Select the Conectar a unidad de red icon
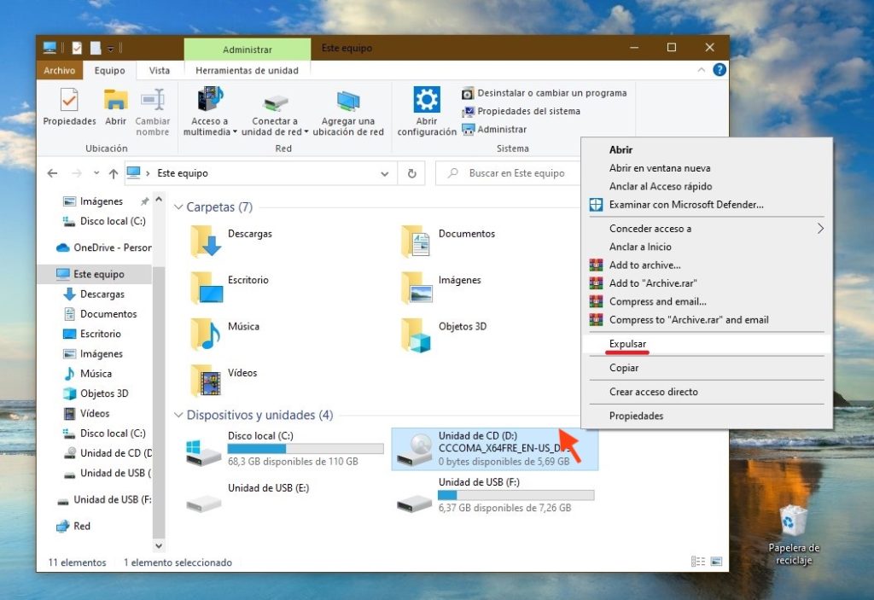 pyautogui.click(x=275, y=101)
